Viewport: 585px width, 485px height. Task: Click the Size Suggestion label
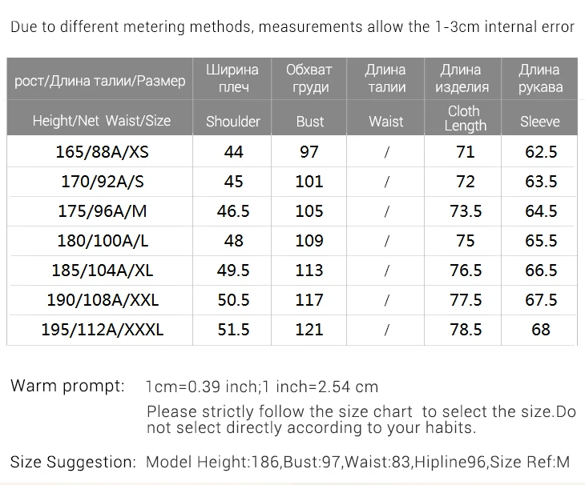point(74,462)
